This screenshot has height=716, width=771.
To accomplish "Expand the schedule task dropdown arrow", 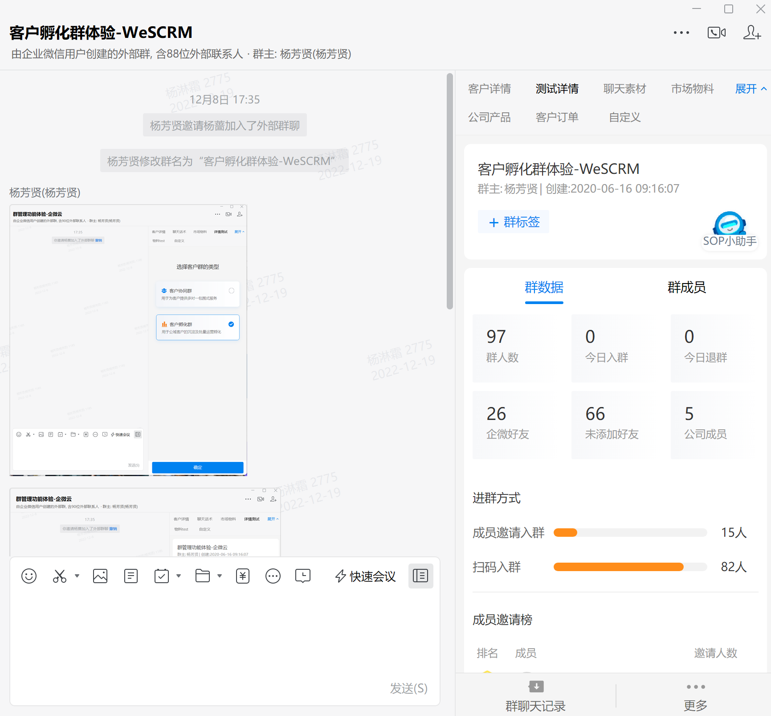I will pyautogui.click(x=179, y=576).
